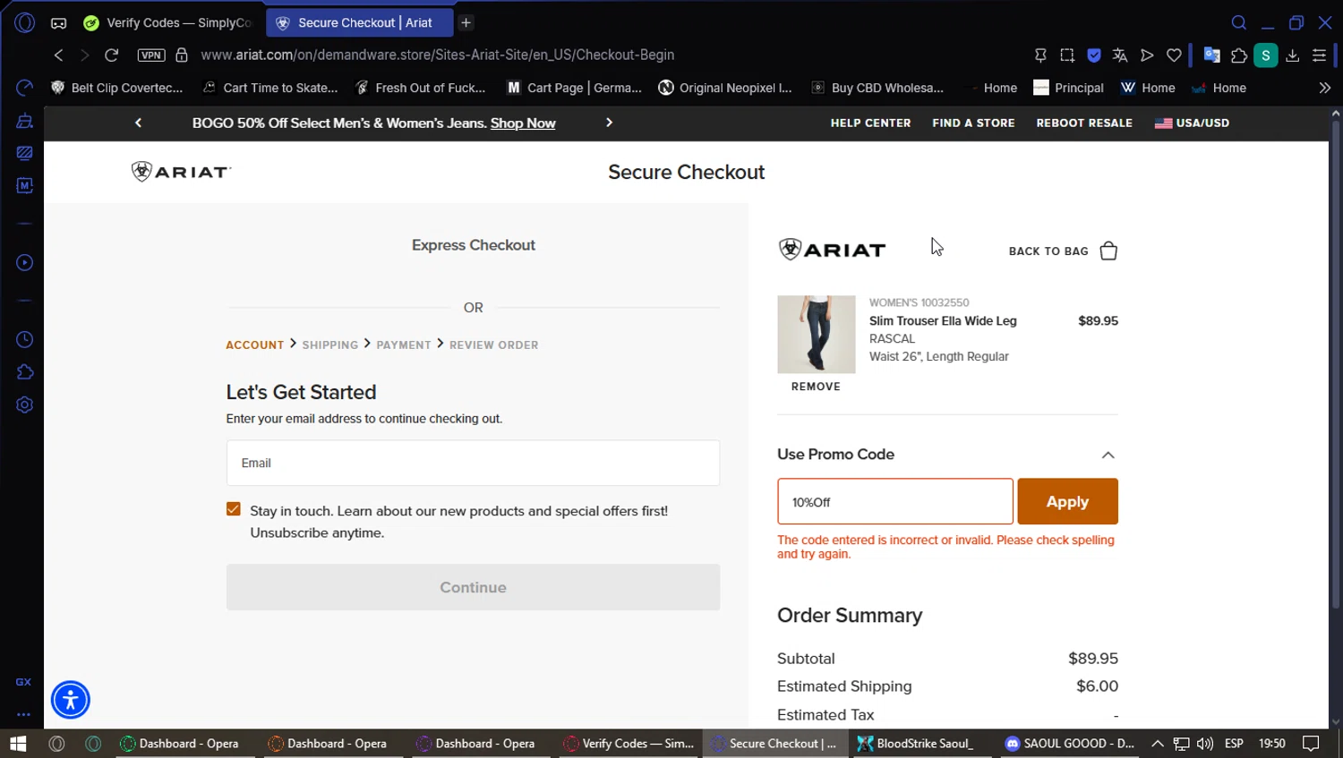Open sidebar history clock icon
Screen dimensions: 1343x758
point(25,339)
